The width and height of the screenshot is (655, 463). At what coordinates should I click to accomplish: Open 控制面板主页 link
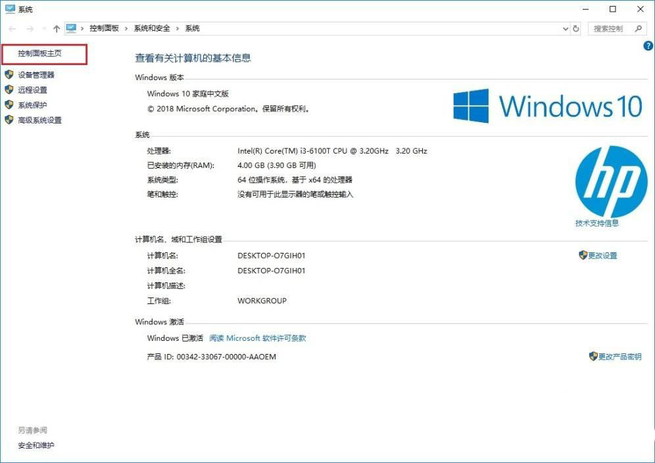click(39, 53)
